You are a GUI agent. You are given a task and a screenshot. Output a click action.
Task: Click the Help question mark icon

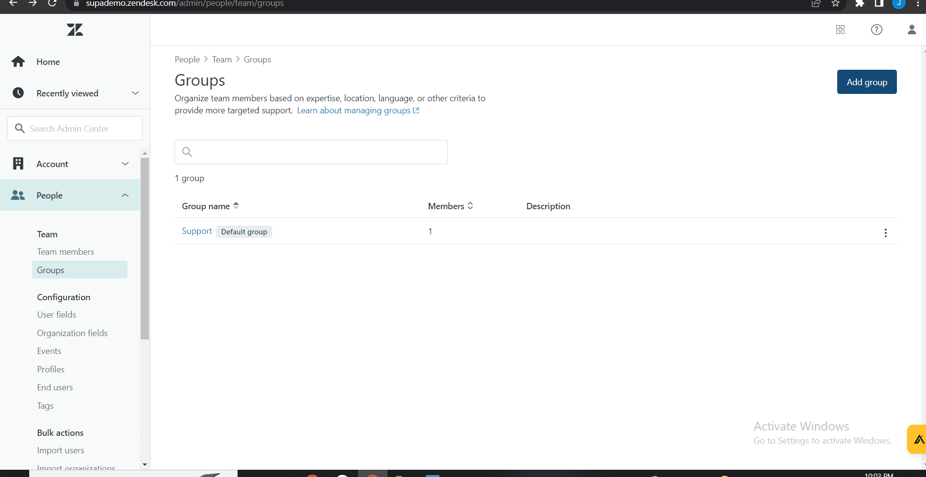pyautogui.click(x=877, y=30)
